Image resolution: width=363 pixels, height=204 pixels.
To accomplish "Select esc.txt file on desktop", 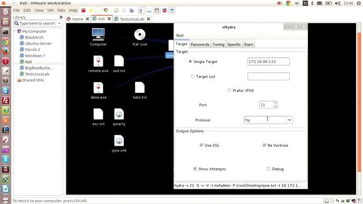I will (x=98, y=117).
